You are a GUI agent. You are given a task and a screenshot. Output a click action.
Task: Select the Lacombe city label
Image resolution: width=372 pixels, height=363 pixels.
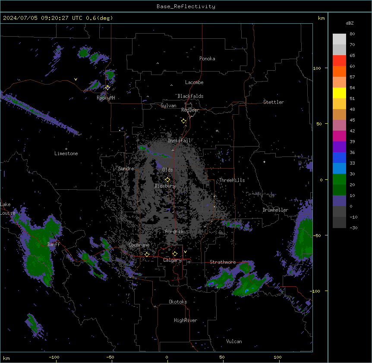pyautogui.click(x=194, y=82)
